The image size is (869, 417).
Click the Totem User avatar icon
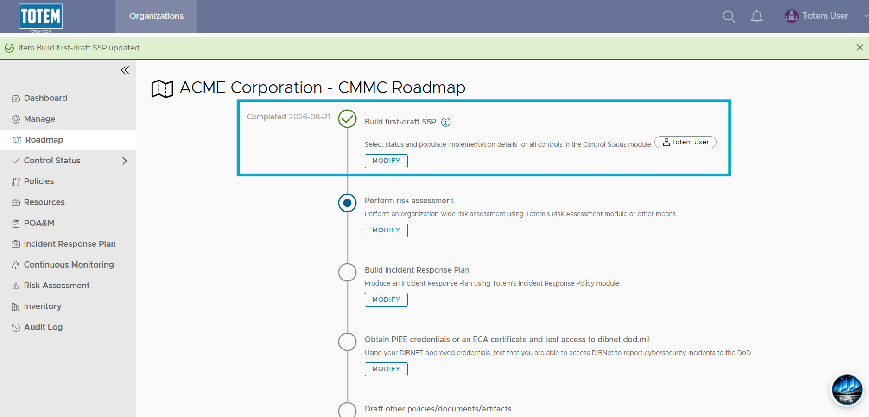point(791,16)
